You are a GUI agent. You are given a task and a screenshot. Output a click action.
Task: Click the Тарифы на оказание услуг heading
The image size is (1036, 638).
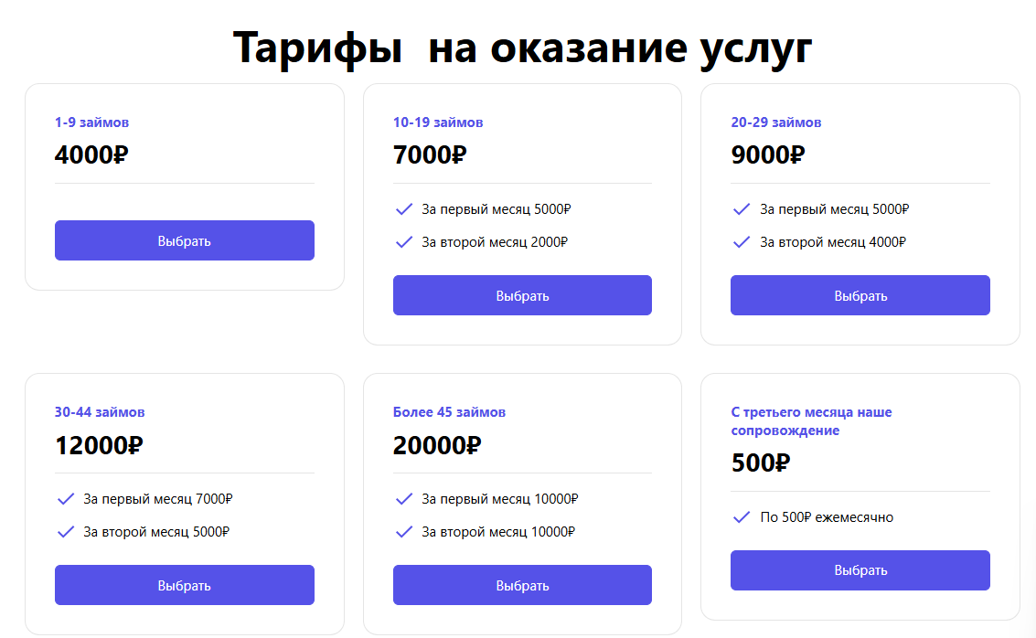click(522, 48)
